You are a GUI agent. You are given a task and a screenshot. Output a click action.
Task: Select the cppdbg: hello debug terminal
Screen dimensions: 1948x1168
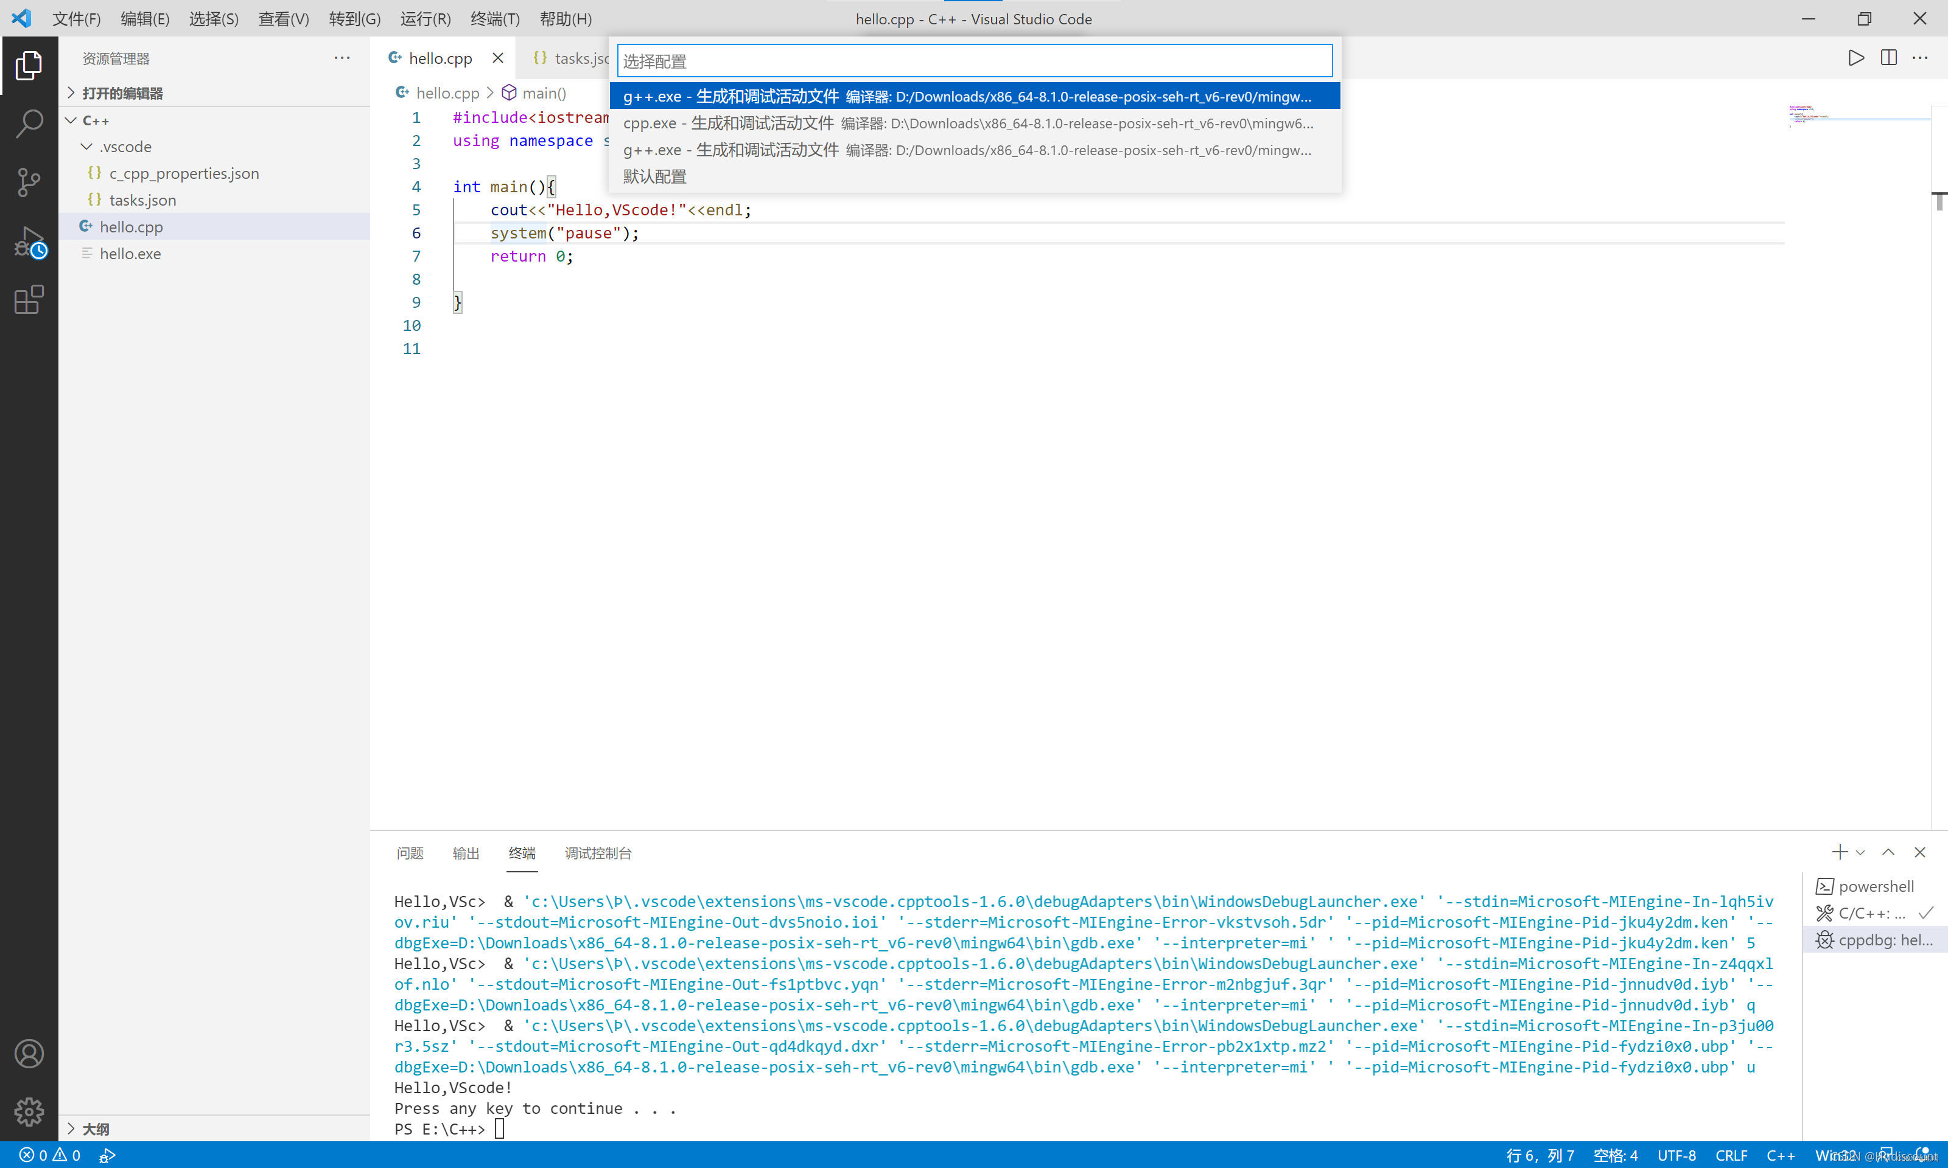1875,940
